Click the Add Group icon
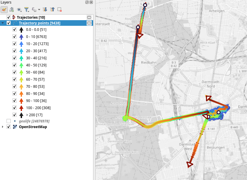247x180 pixels. click(x=12, y=9)
